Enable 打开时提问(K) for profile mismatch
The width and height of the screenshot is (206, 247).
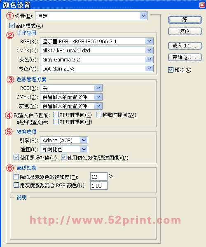[x=56, y=115]
